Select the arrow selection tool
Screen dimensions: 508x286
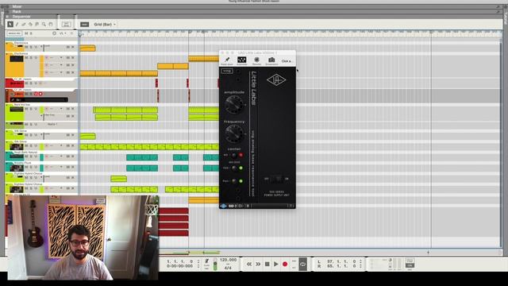coord(10,25)
